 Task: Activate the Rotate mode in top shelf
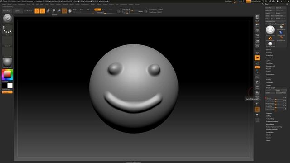pos(59,11)
